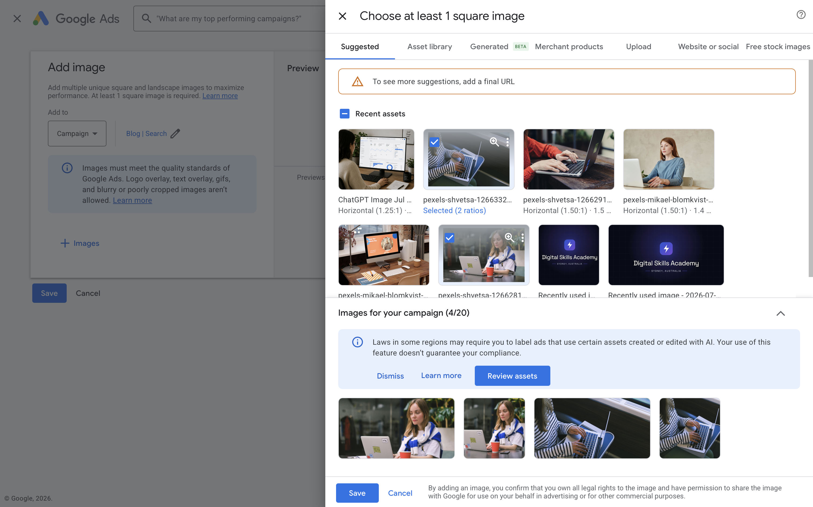Select the square Digital Skills Academy image
813x507 pixels.
(569, 255)
